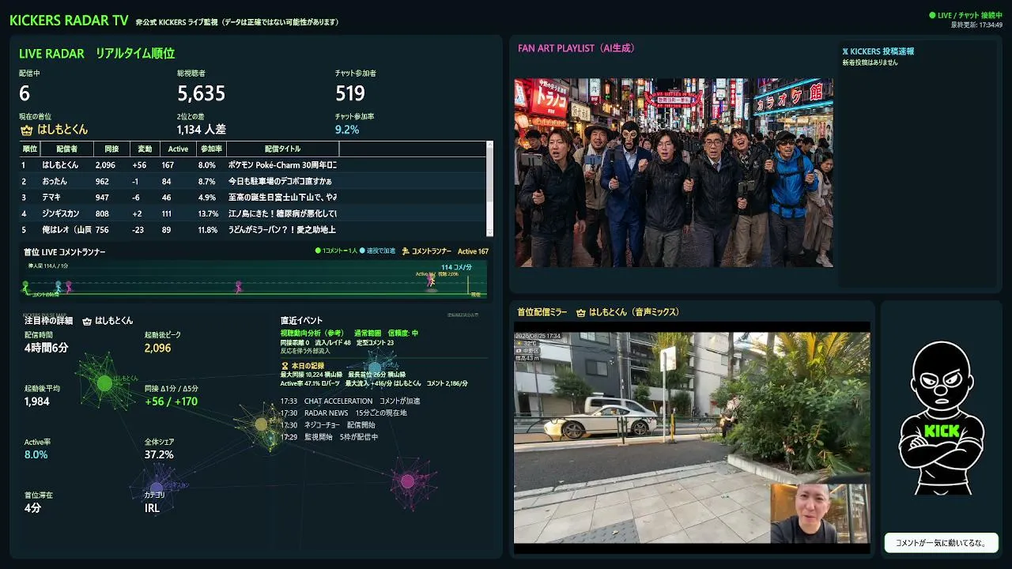Click the +56 / +170 viewer delta value
Image resolution: width=1012 pixels, height=569 pixels.
[171, 401]
